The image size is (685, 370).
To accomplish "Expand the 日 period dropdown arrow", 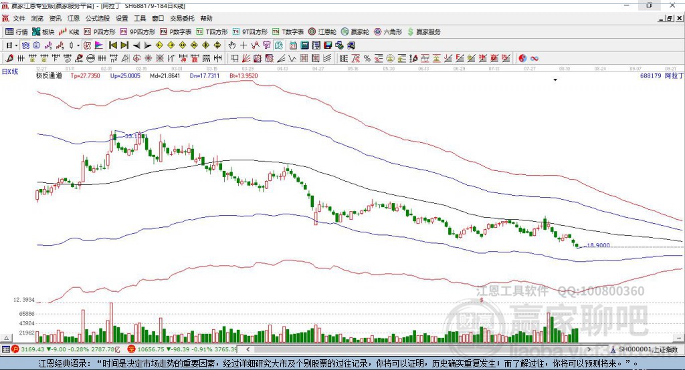I will tap(16, 45).
